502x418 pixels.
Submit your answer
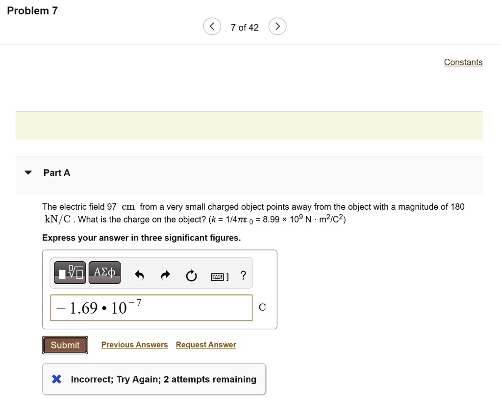65,344
